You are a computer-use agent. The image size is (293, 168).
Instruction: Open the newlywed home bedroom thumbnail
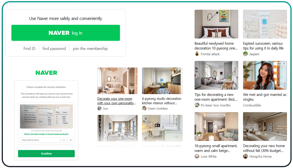[216, 24]
